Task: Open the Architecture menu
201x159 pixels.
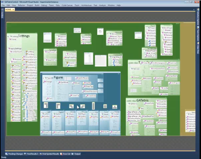Action: pos(86,5)
